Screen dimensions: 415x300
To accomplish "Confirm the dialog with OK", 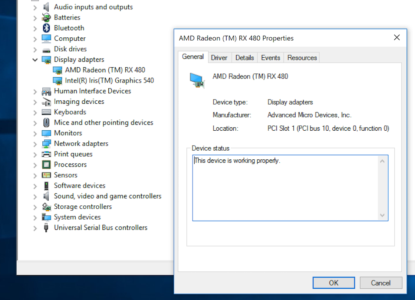I will [334, 283].
